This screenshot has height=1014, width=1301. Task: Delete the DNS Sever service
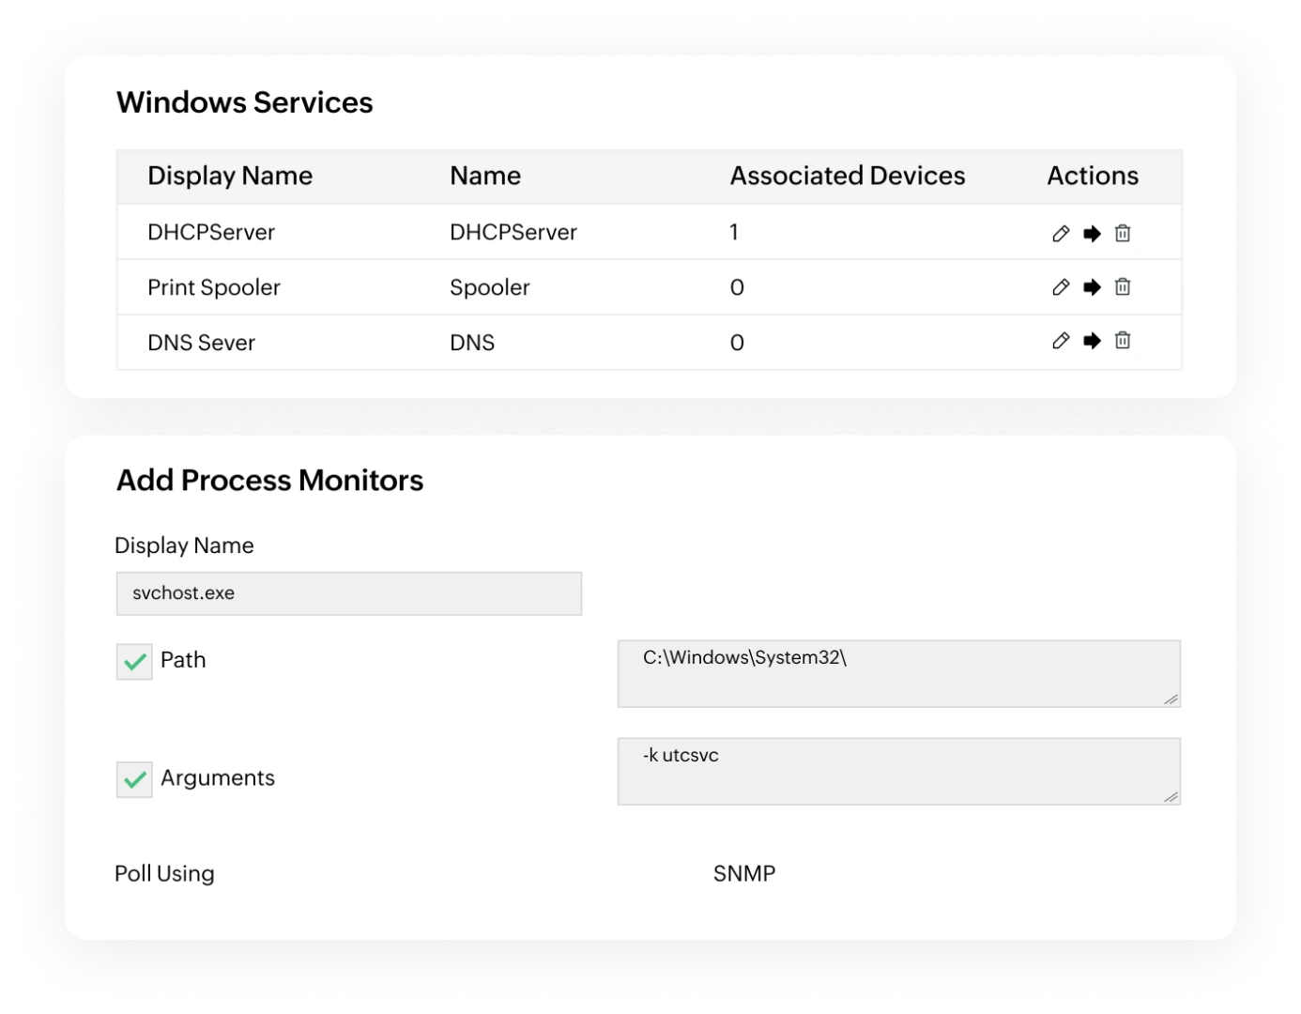(1123, 342)
